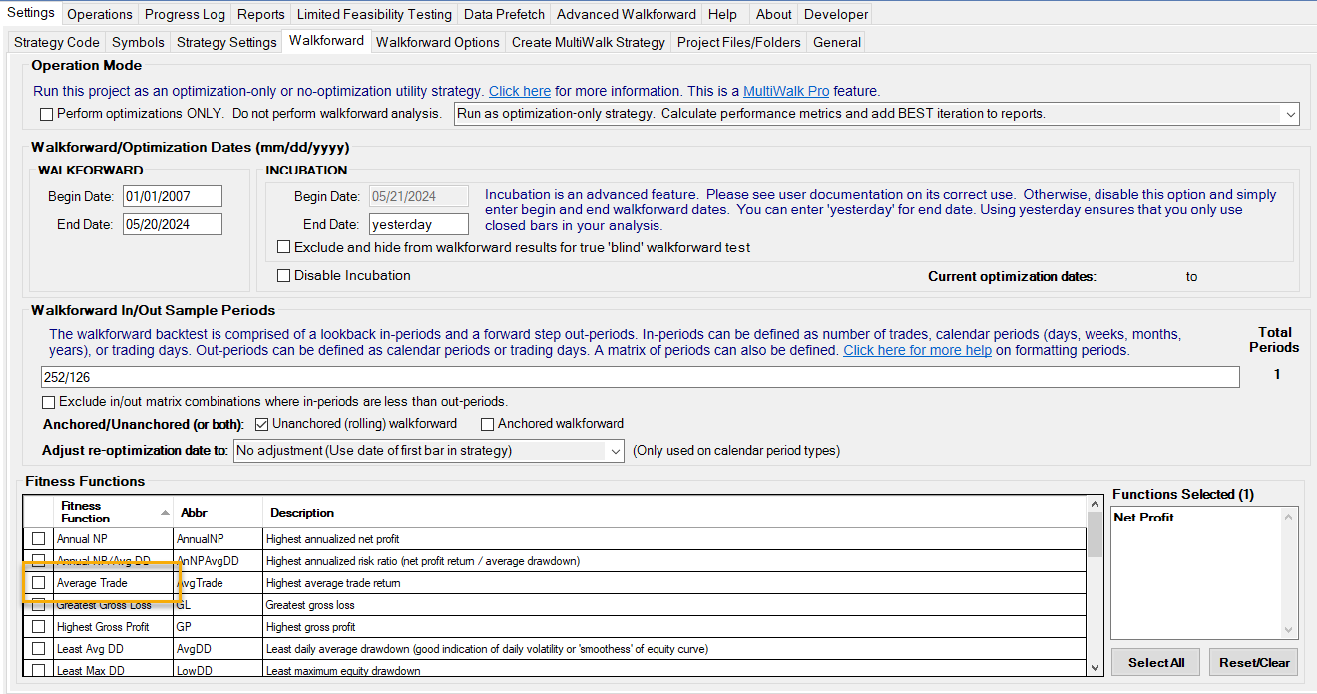This screenshot has width=1317, height=694.
Task: Open the Advanced Walkforward tab
Action: pyautogui.click(x=626, y=14)
